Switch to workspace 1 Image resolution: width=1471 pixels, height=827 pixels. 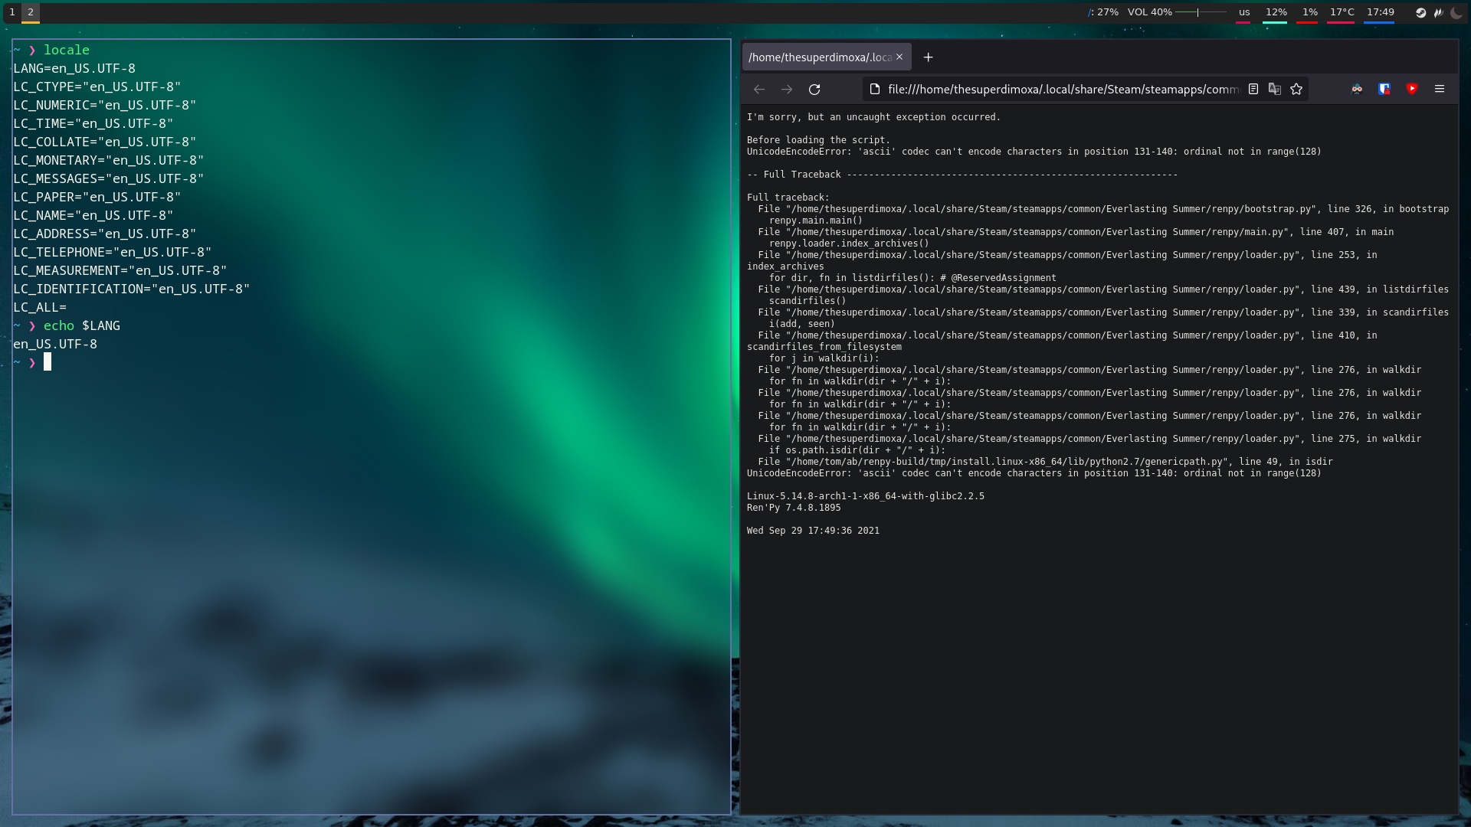click(11, 12)
